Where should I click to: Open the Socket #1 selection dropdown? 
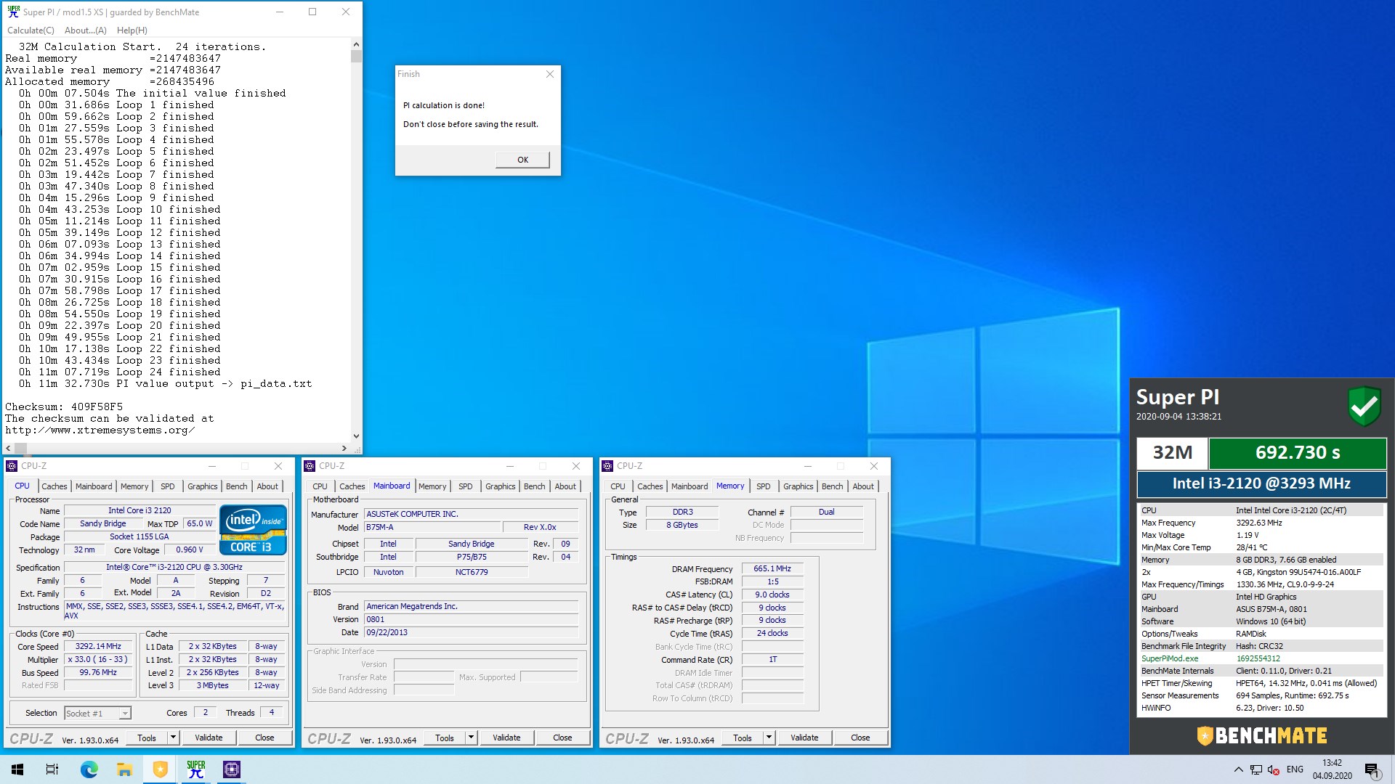98,714
